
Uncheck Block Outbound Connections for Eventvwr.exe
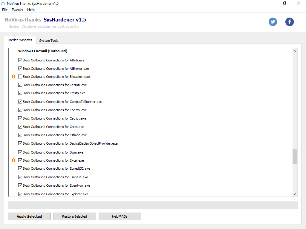(20, 185)
